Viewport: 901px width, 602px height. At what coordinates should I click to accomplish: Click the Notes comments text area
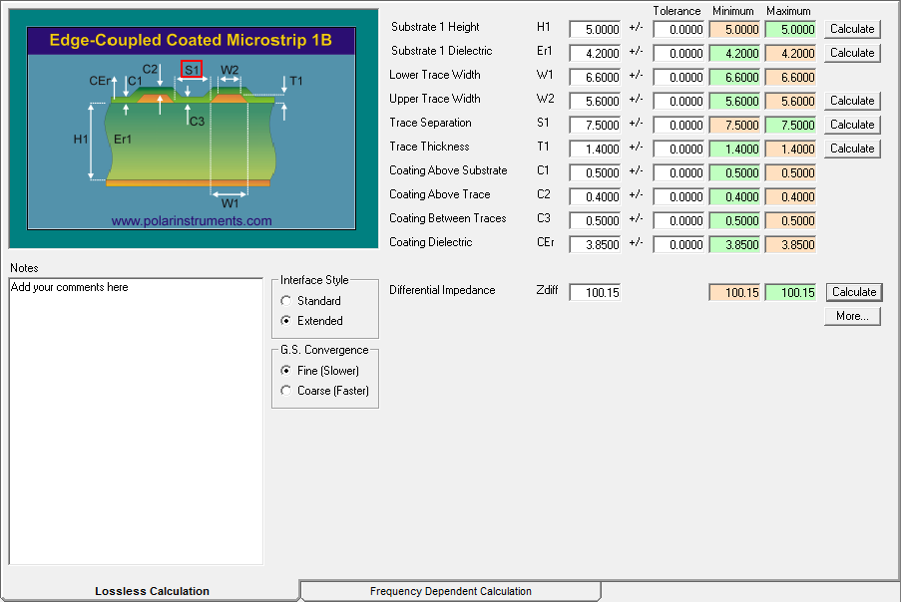[136, 421]
